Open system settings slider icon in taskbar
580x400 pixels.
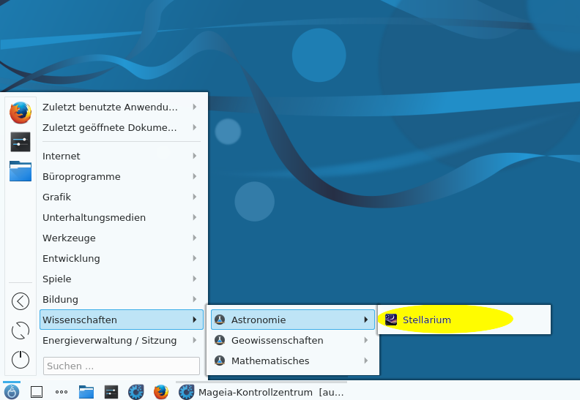111,392
